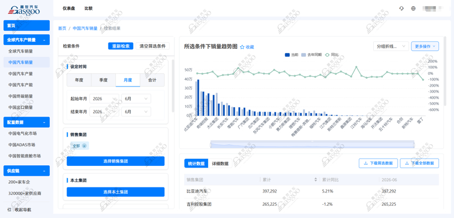The width and height of the screenshot is (454, 218).
Task: Select 中国出口销量 in sidebar
Action: pyautogui.click(x=20, y=107)
